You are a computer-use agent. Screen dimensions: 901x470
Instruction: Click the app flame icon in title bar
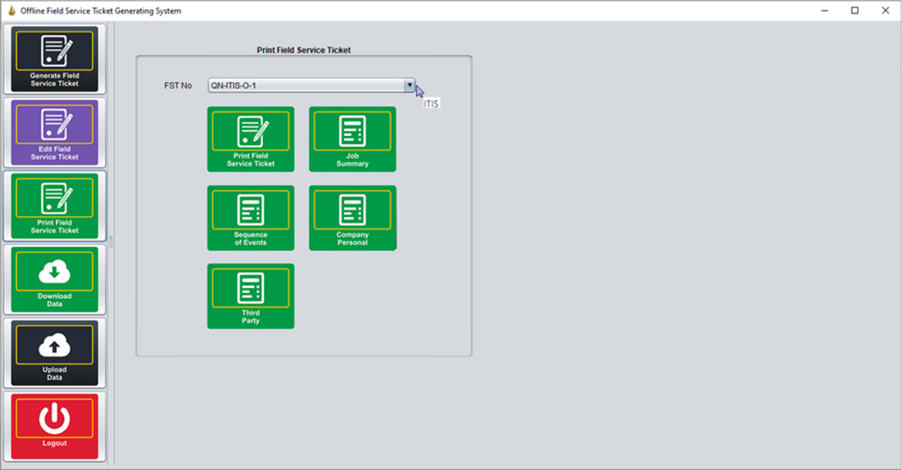(x=11, y=11)
